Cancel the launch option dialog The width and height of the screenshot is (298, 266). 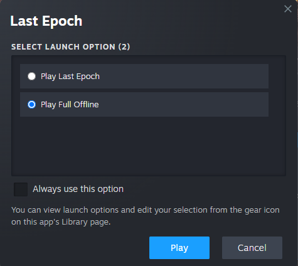pos(252,248)
